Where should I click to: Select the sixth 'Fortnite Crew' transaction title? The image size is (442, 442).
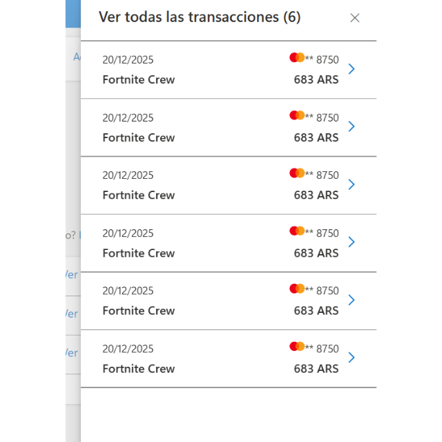click(139, 368)
